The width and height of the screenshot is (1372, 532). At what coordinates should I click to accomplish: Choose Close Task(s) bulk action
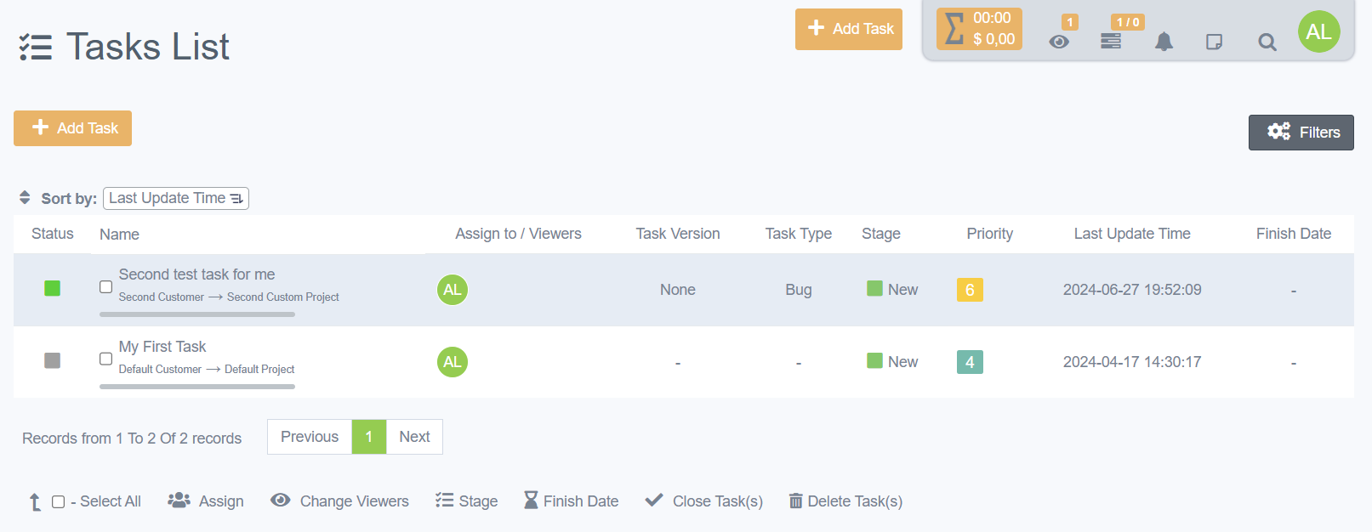pyautogui.click(x=704, y=501)
